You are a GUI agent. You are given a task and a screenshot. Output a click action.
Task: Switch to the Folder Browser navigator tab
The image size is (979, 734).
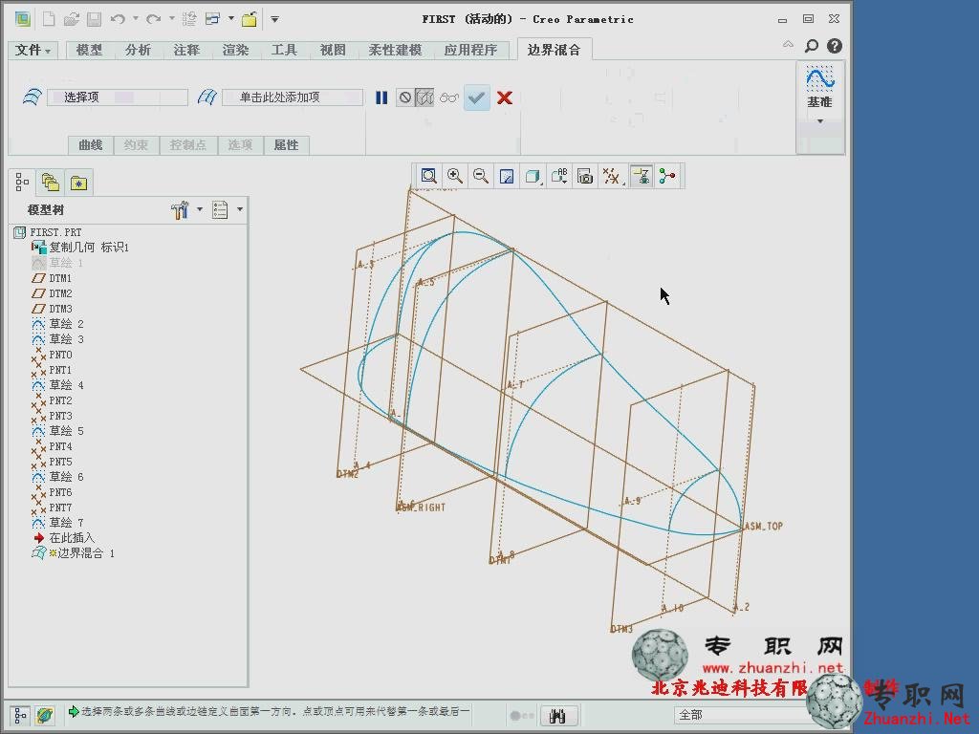click(x=50, y=183)
